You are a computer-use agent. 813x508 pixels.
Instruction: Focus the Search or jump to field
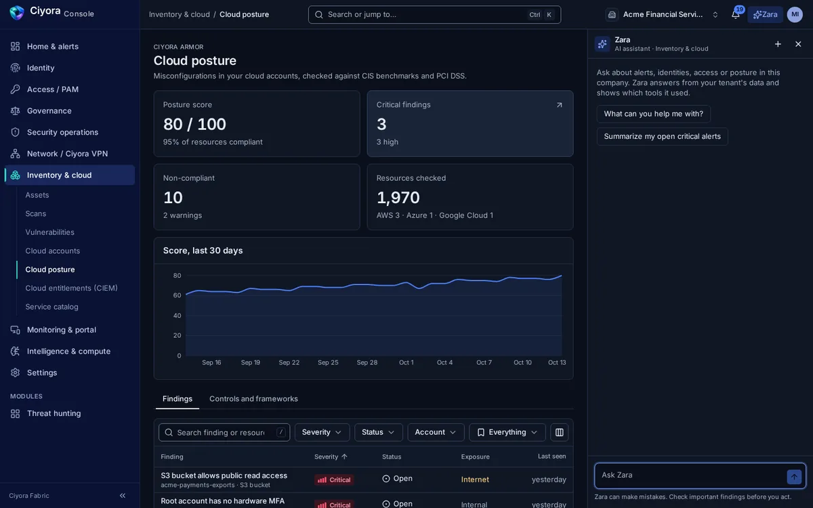click(x=434, y=14)
